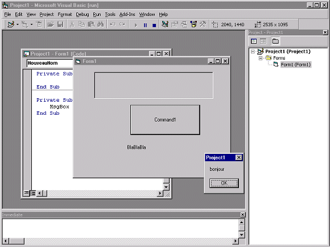The width and height of the screenshot is (330, 247).
Task: Open the Add-Ins menu
Action: tap(127, 14)
